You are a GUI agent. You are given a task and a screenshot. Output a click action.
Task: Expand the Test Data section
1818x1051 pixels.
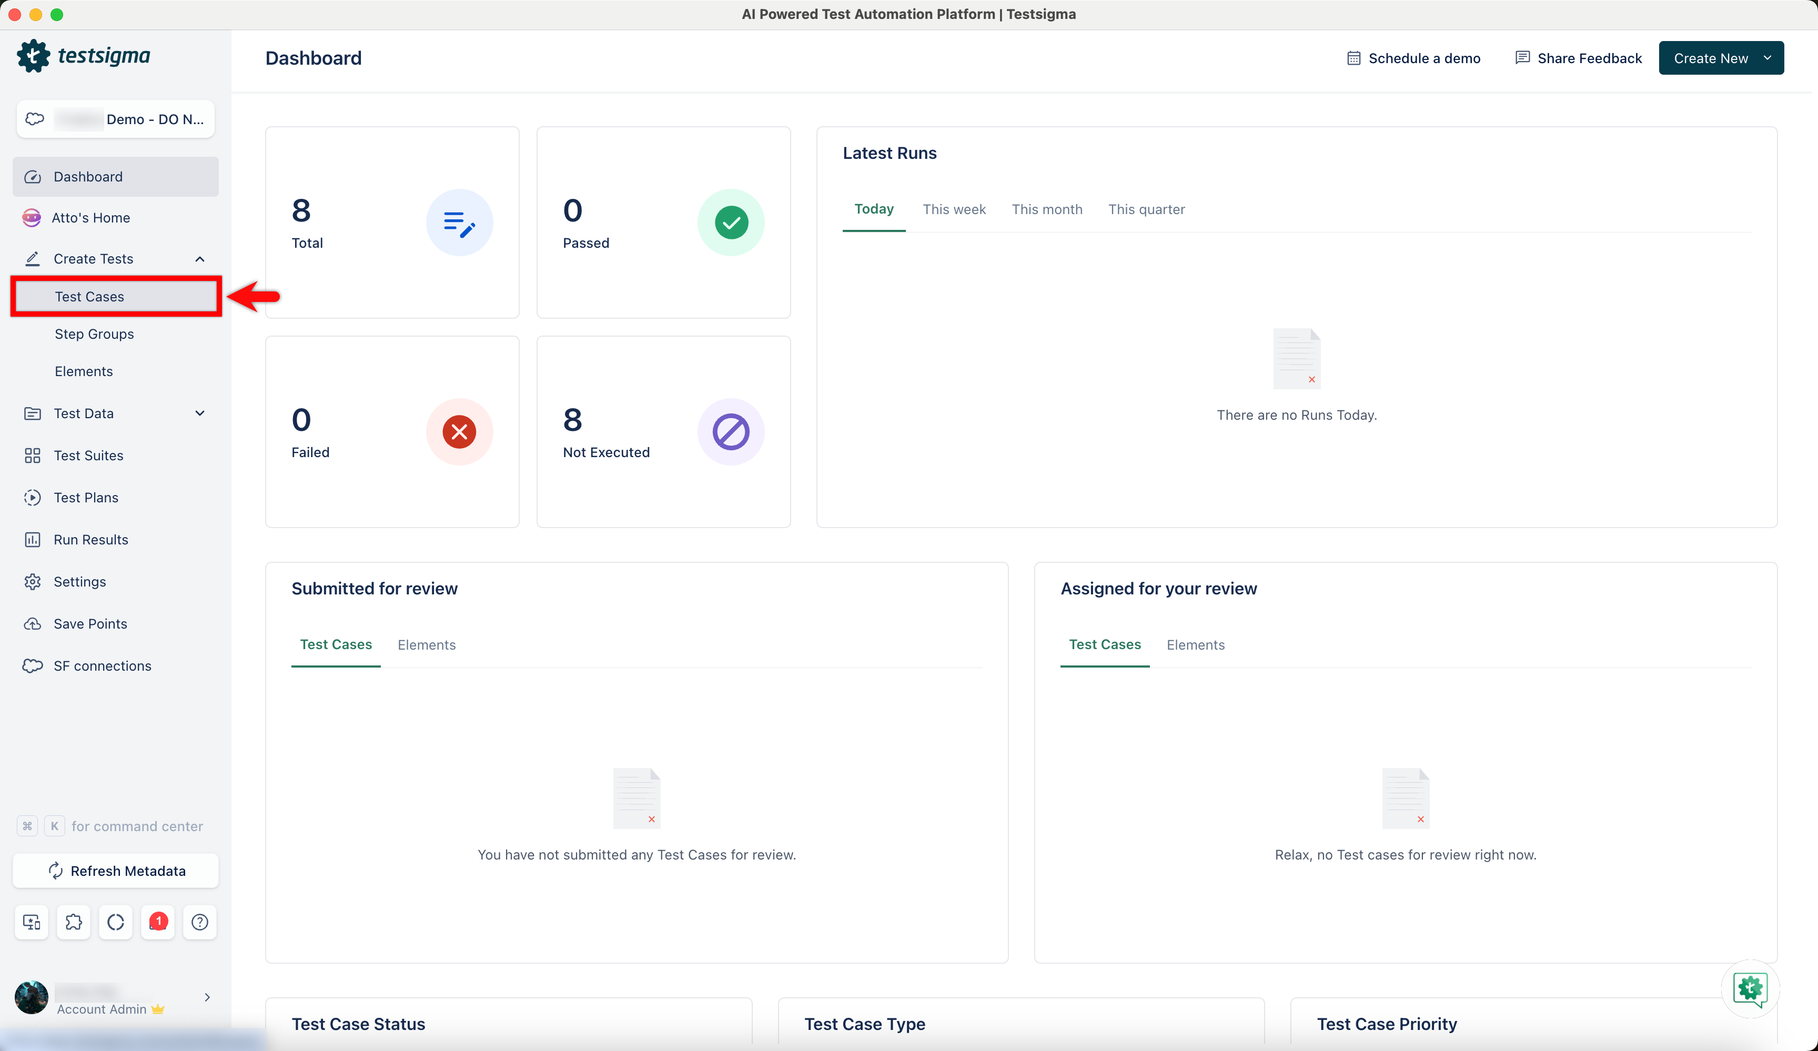click(x=200, y=413)
